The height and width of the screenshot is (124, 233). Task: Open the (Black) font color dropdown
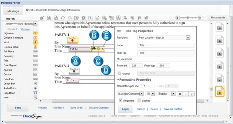point(173,94)
